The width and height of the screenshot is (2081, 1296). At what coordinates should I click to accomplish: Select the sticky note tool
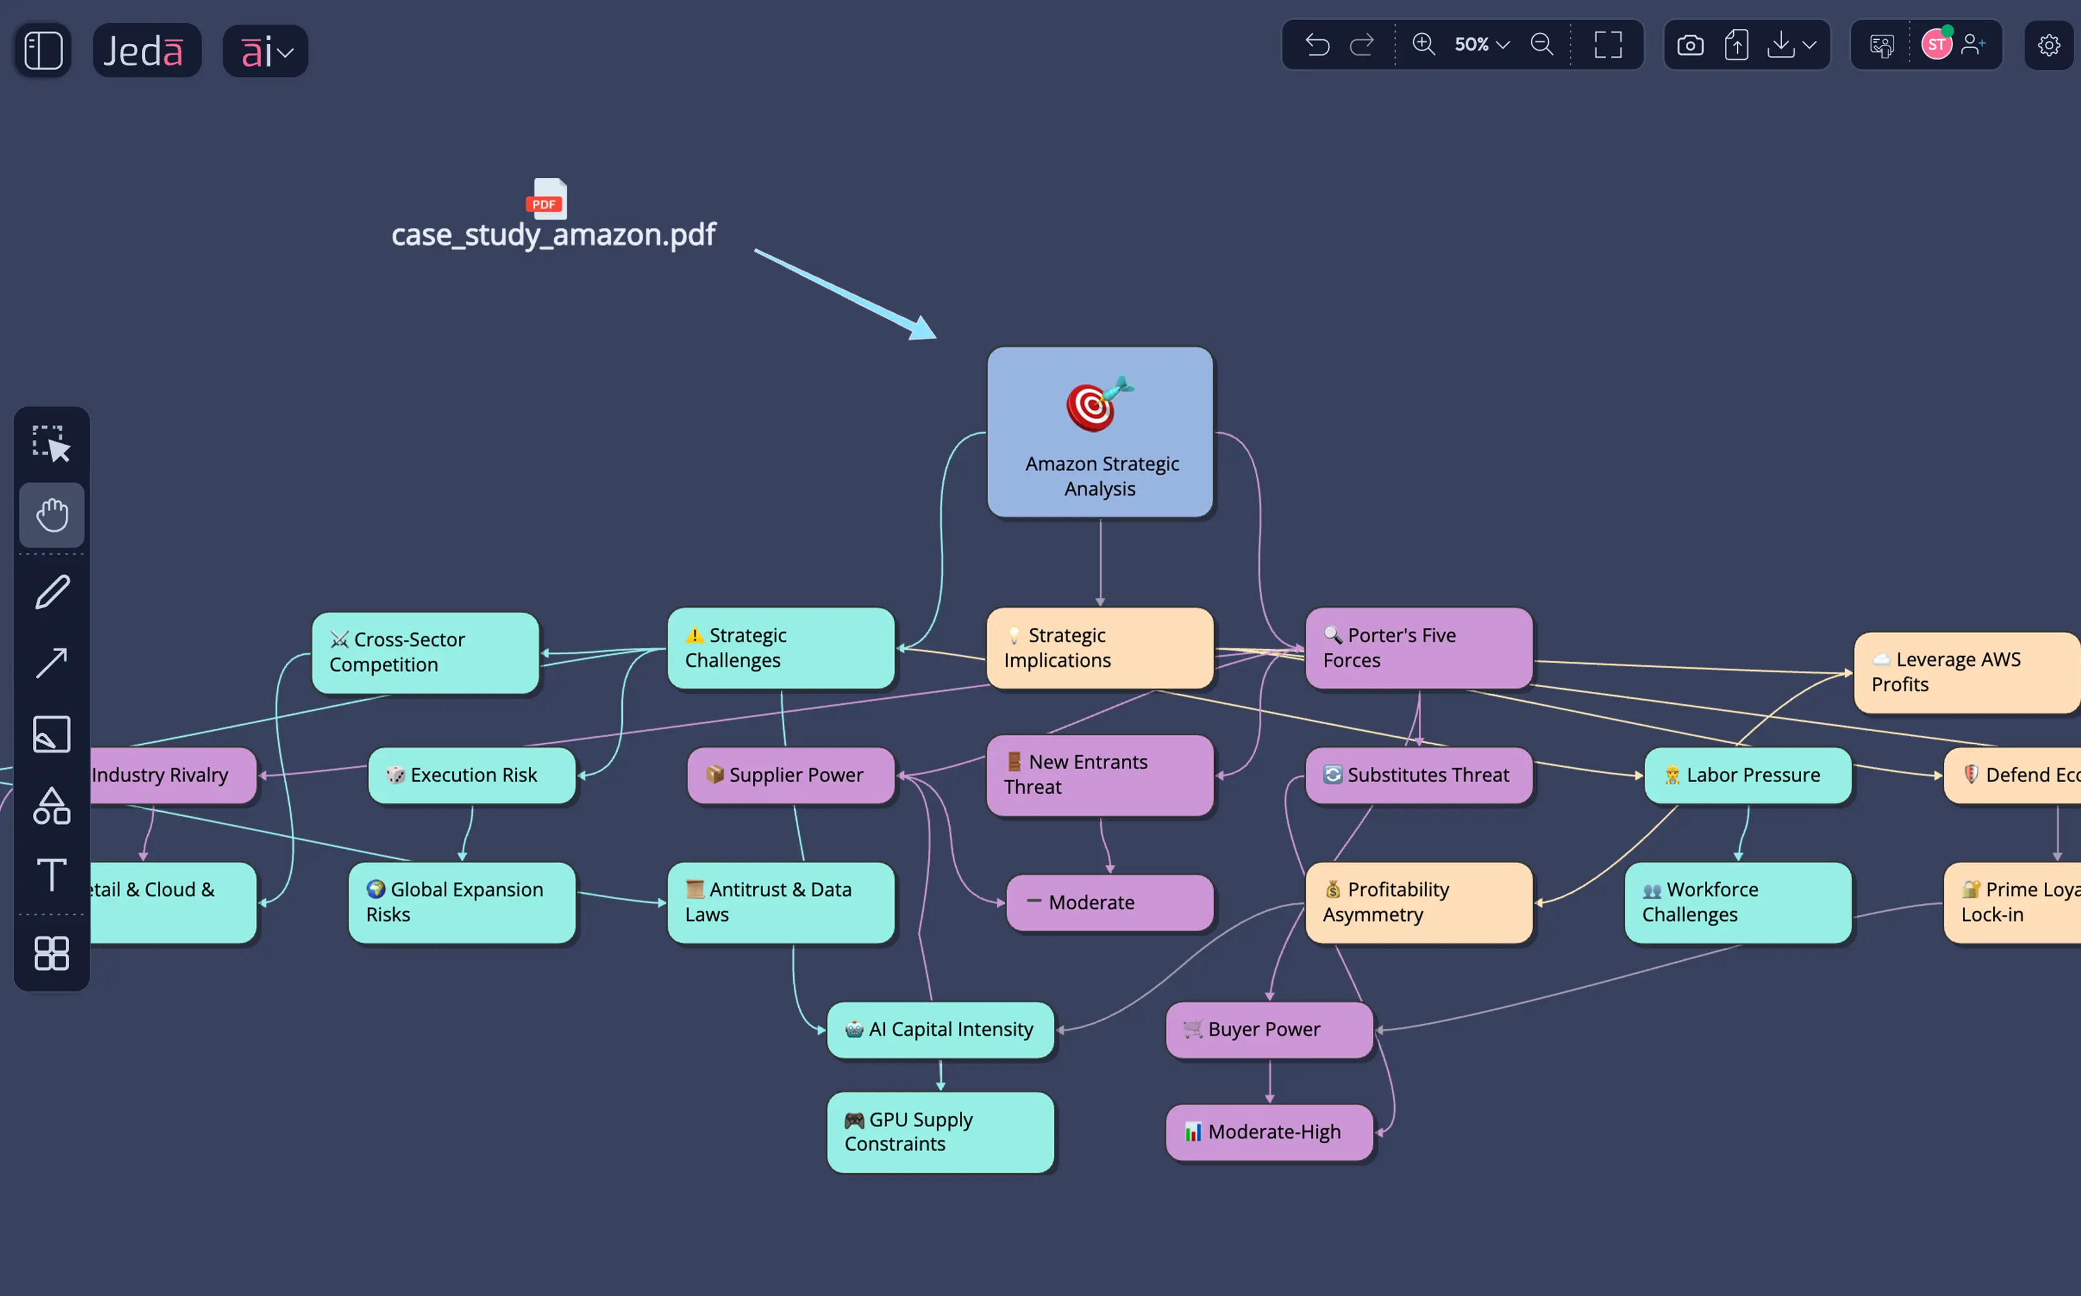point(51,734)
